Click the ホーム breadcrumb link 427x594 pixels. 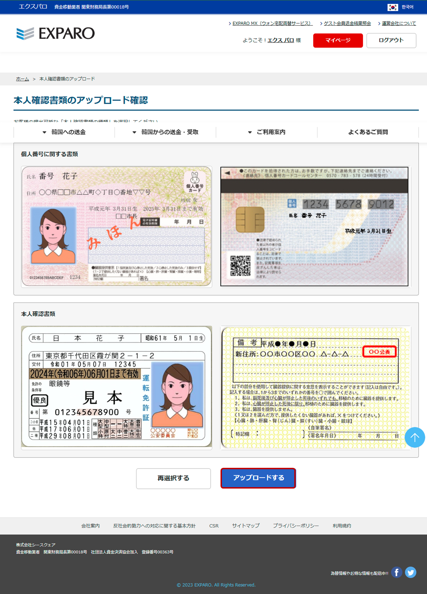22,79
